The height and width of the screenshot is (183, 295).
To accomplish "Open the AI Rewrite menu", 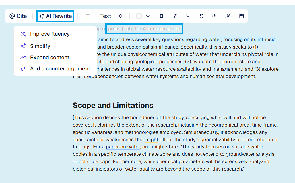I will (55, 16).
